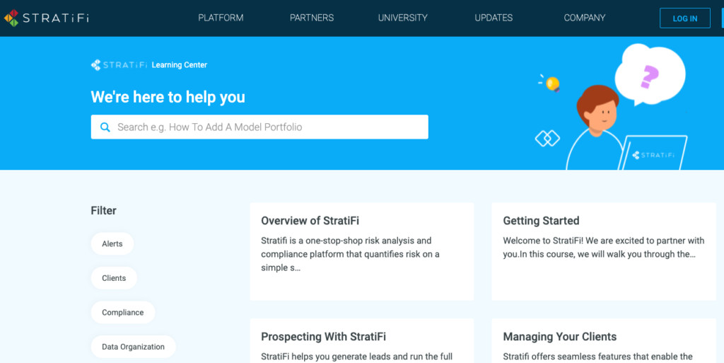
Task: Click the StratiFi Learning Center logo
Action: pos(119,65)
